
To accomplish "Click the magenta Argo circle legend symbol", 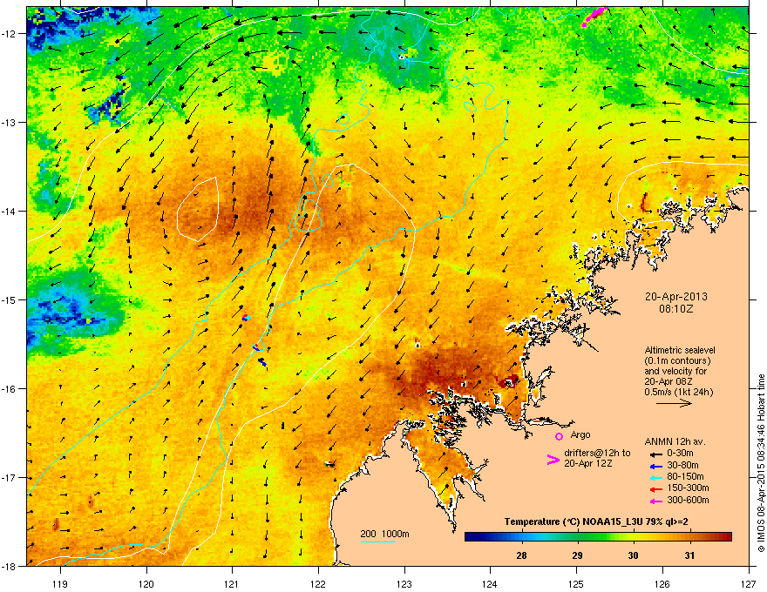I will coord(559,436).
